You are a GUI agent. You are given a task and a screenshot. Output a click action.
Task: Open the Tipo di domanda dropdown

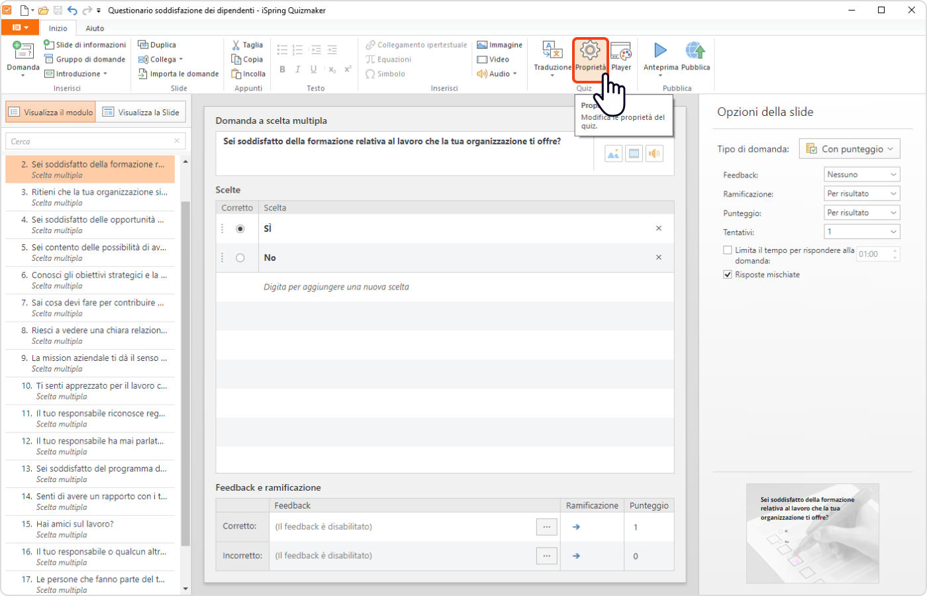click(x=850, y=149)
